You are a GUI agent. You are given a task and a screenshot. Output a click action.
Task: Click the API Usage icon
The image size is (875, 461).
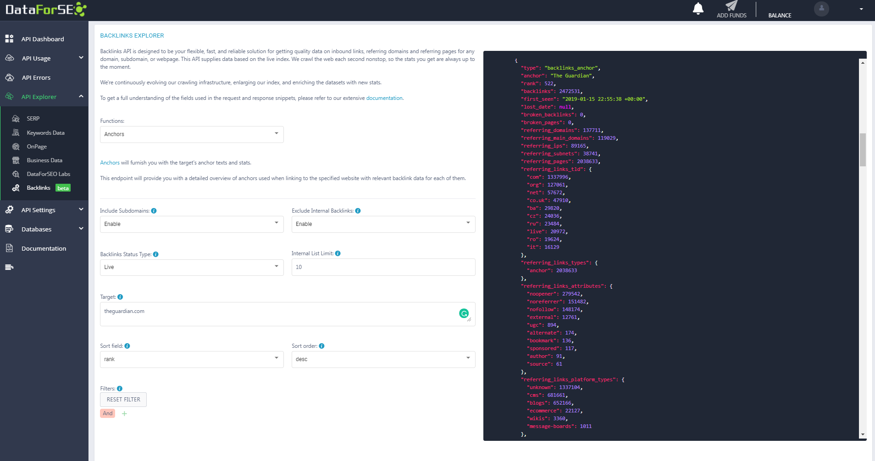[9, 58]
